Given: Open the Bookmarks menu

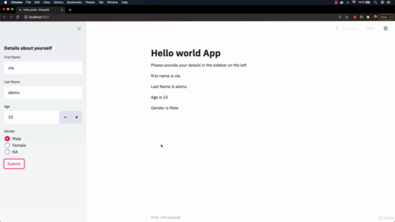Looking at the screenshot, I should point(74,2).
